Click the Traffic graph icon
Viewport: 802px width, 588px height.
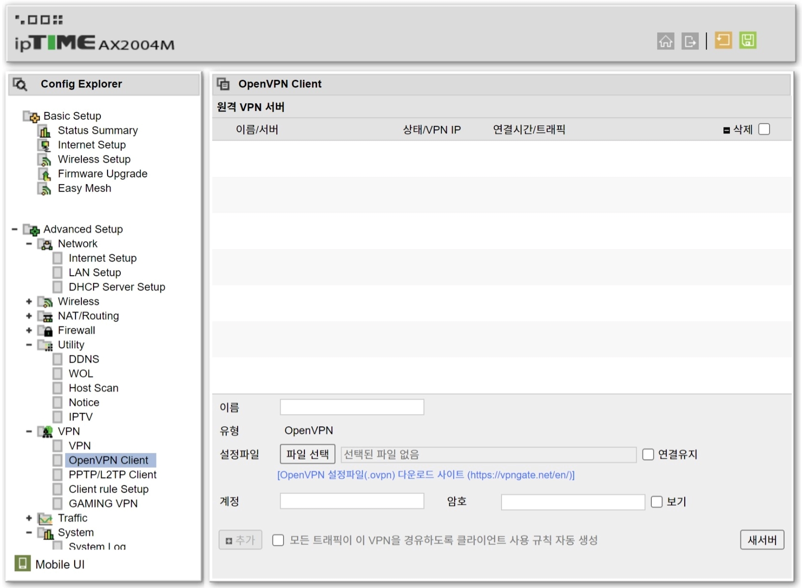pos(45,519)
